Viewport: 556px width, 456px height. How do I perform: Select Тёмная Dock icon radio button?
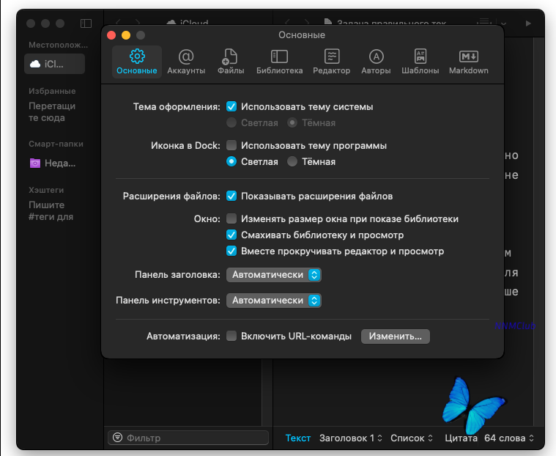click(x=292, y=161)
